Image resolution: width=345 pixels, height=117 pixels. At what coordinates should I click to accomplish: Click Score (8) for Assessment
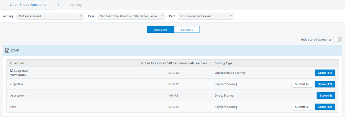click(326, 95)
